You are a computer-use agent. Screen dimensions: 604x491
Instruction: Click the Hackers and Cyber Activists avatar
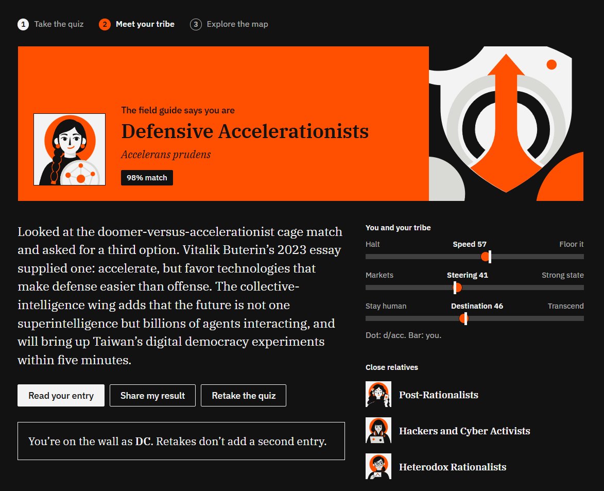tap(378, 430)
